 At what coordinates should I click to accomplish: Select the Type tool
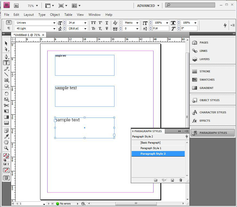click(6, 63)
